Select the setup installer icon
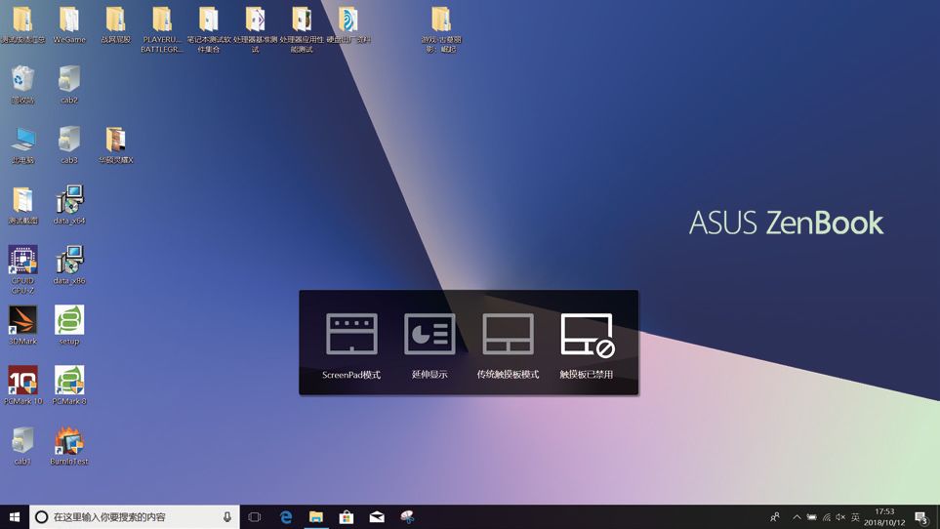 tap(69, 325)
